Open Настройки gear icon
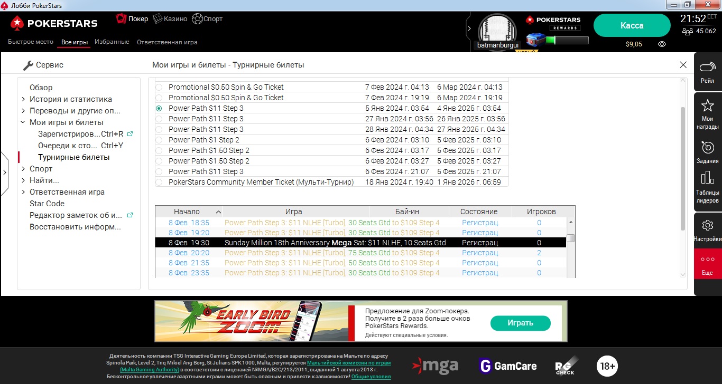The image size is (722, 384). click(707, 225)
